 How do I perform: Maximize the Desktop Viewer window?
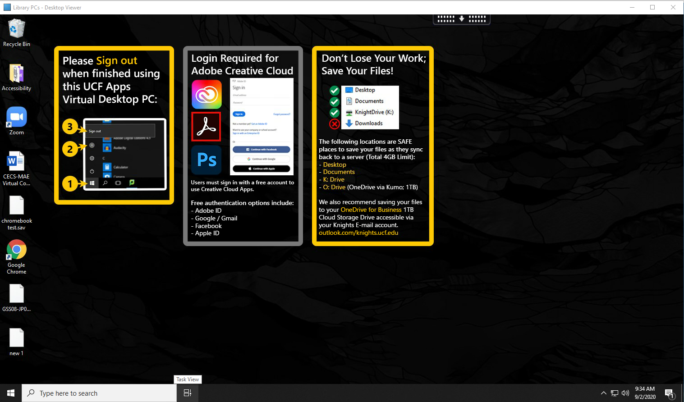652,7
